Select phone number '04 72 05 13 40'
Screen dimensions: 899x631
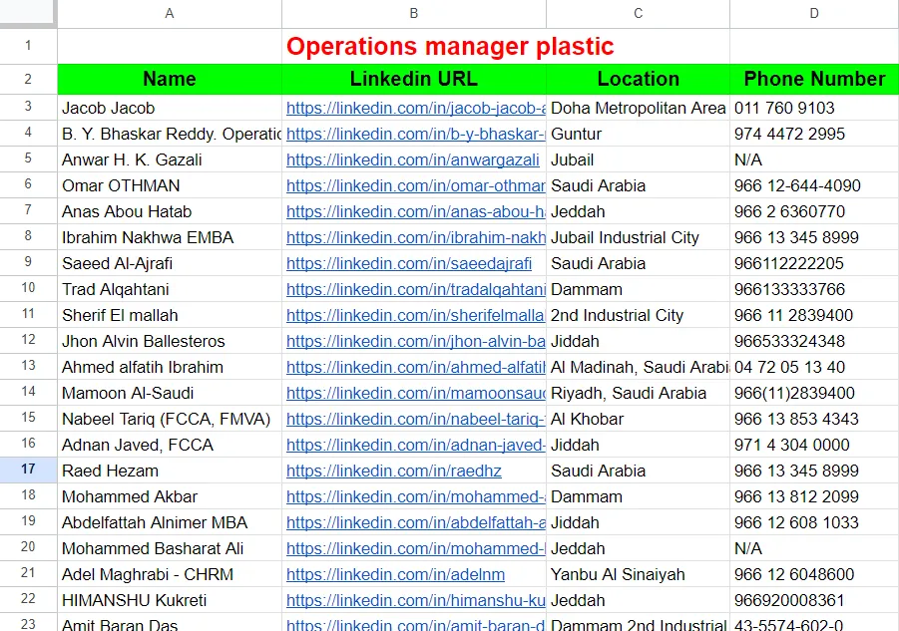pos(814,367)
